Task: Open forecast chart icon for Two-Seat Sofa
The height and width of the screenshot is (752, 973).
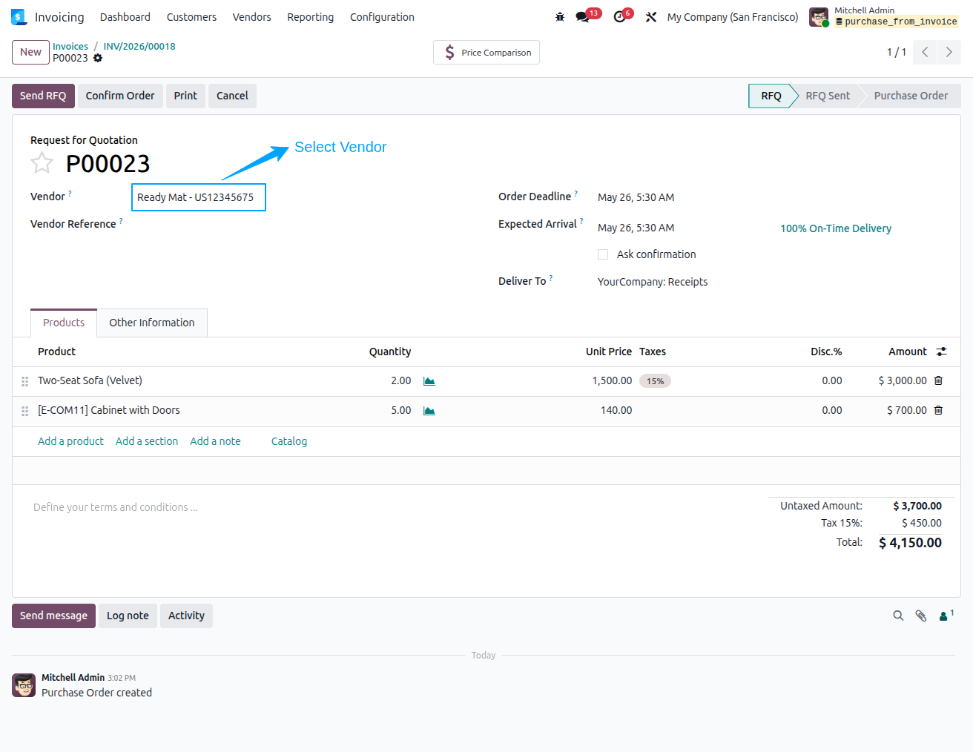Action: coord(429,381)
